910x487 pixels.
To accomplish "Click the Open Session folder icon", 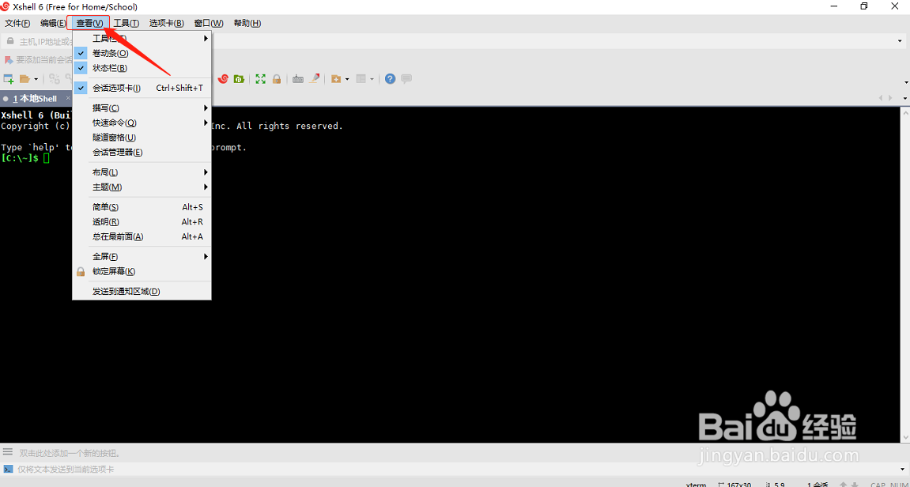I will tap(25, 79).
